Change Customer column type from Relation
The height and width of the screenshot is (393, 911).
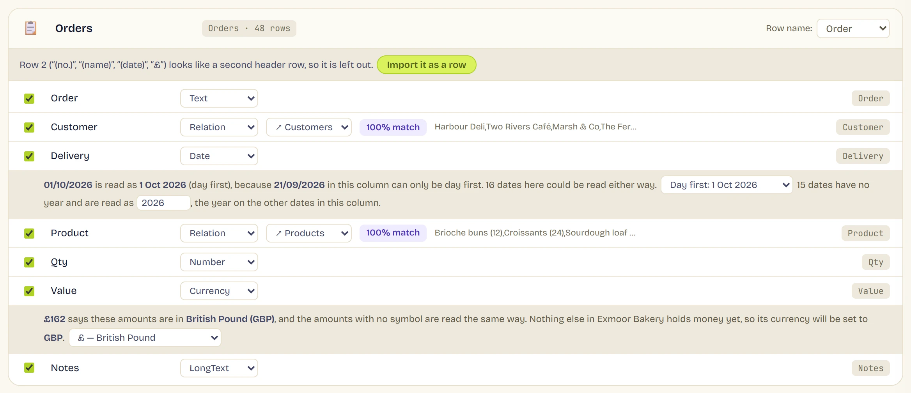point(219,127)
